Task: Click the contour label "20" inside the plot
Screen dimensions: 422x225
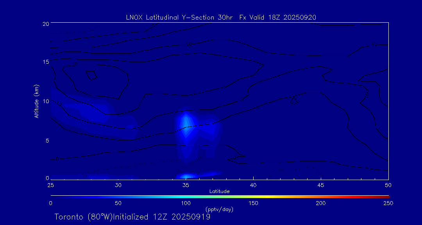Action: pos(75,64)
